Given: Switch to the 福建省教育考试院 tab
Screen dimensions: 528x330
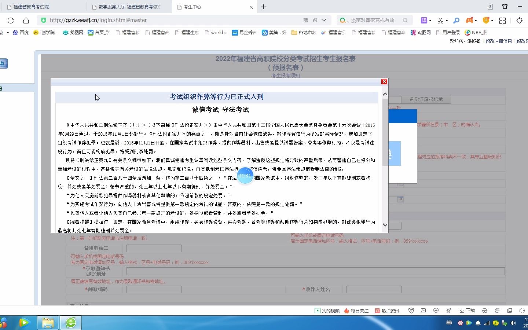Looking at the screenshot, I should tap(43, 7).
